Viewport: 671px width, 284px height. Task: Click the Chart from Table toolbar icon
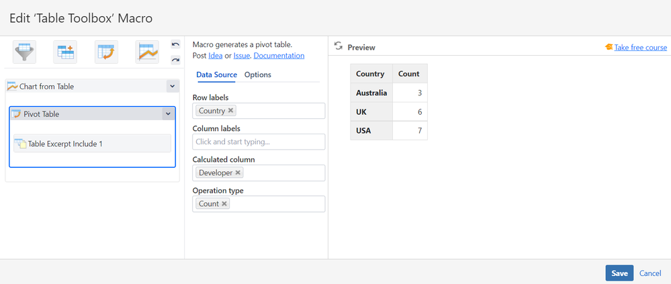(147, 52)
